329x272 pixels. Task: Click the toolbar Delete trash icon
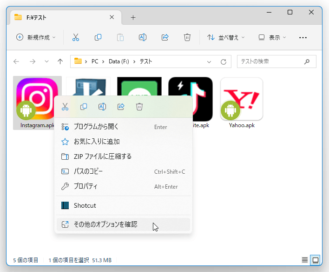click(x=187, y=37)
